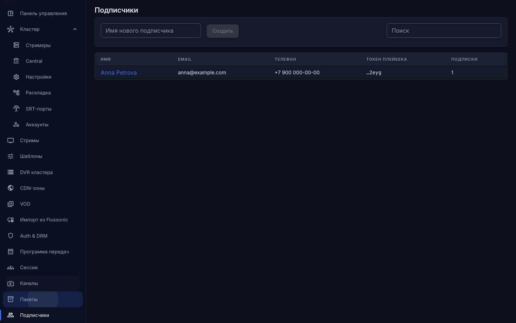Collapse the Кластер menu chevron
This screenshot has height=323, width=516.
(x=75, y=29)
